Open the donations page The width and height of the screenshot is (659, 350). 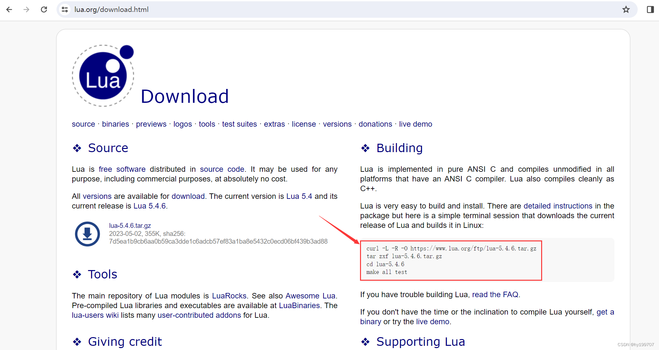[x=375, y=124]
